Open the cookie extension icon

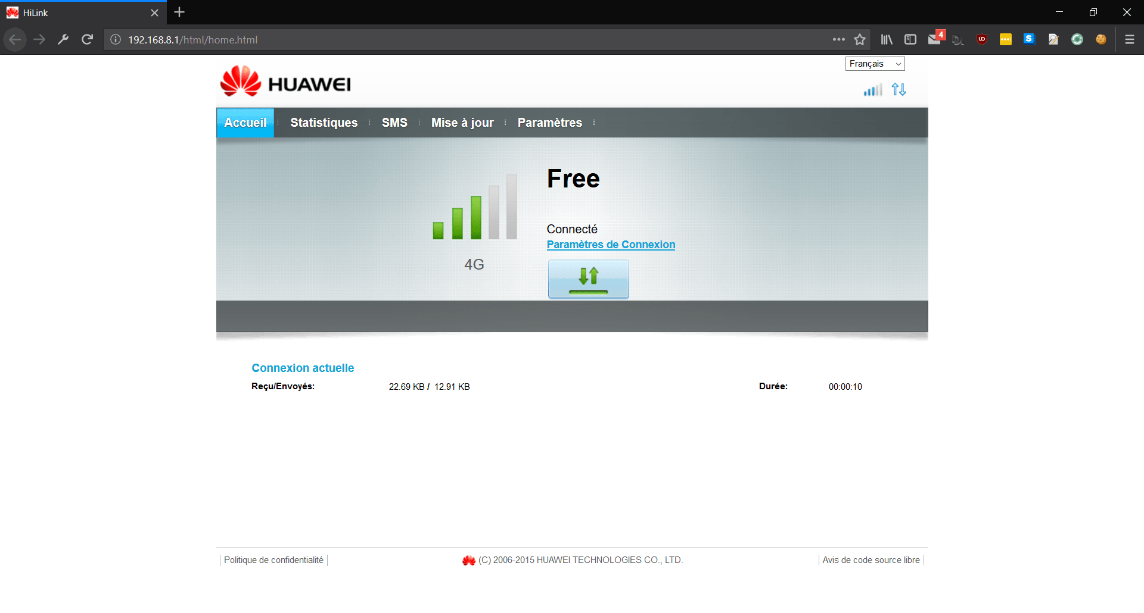[1101, 40]
